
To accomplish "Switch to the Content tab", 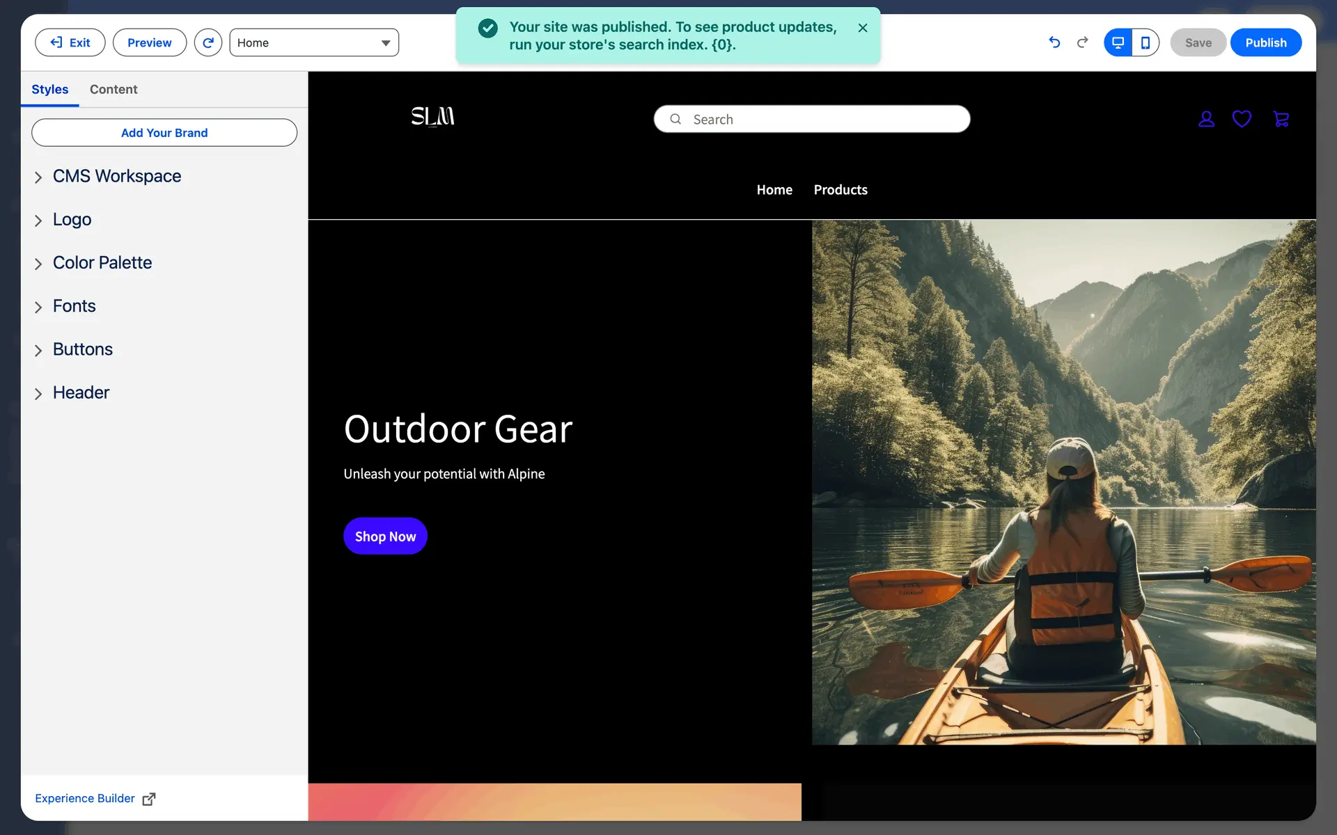I will click(114, 89).
